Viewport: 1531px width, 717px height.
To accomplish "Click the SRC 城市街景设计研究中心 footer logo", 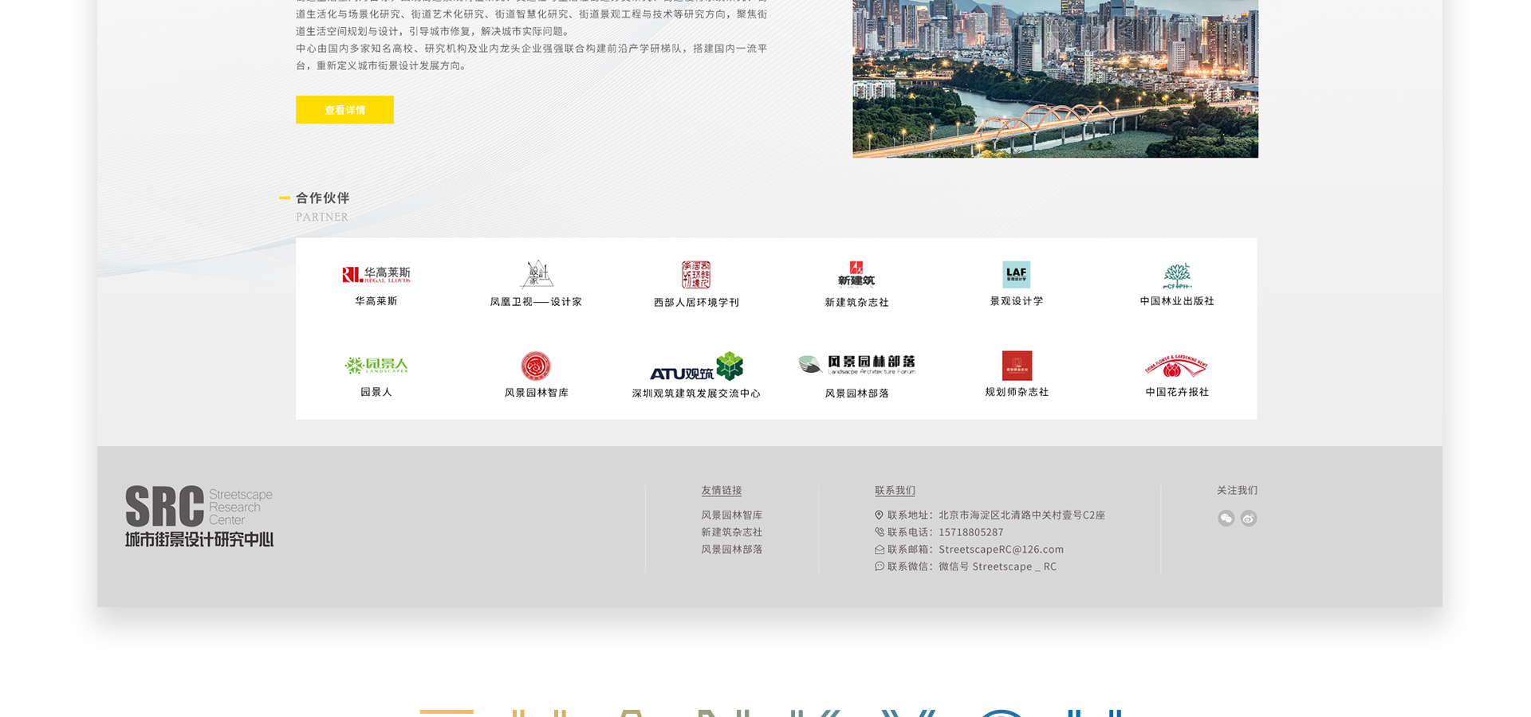I will (199, 516).
